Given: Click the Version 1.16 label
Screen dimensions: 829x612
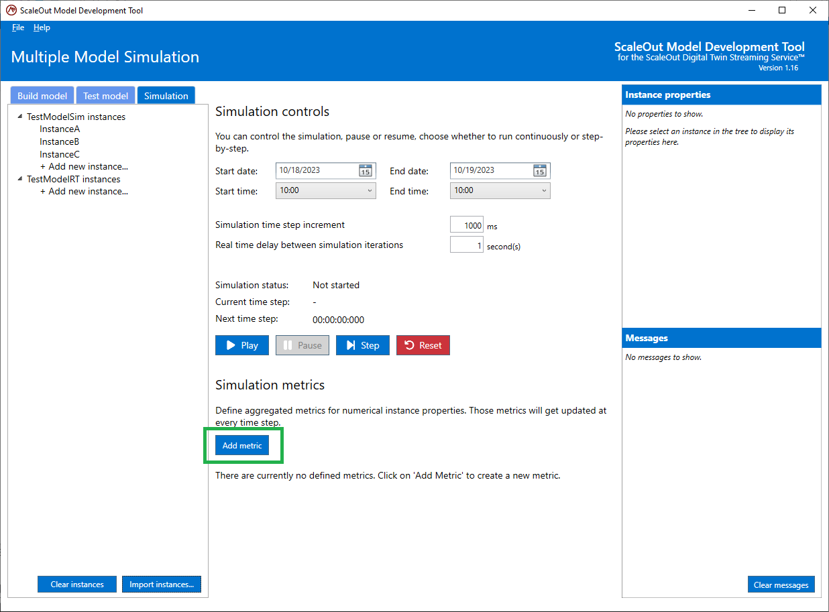Looking at the screenshot, I should pyautogui.click(x=778, y=68).
